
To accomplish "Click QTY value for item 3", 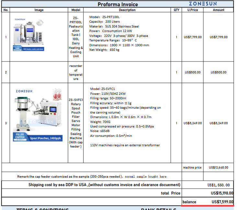I will click(x=176, y=123).
